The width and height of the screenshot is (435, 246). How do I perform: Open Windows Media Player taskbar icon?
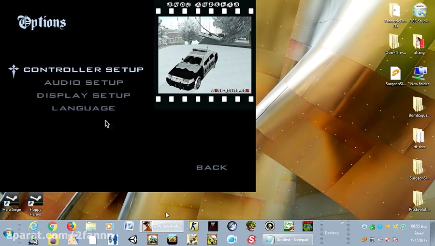(x=109, y=226)
